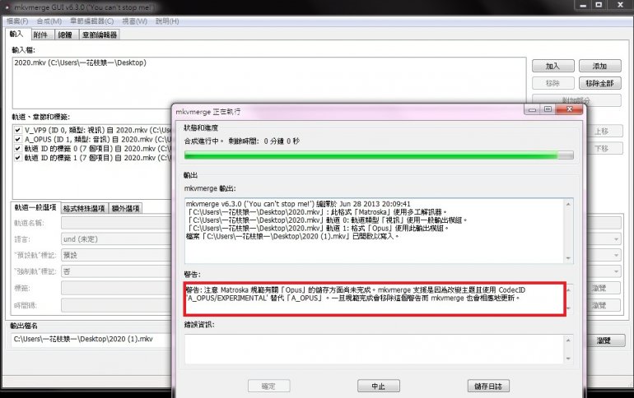Switch to the 章節編輯器 tab

point(100,35)
